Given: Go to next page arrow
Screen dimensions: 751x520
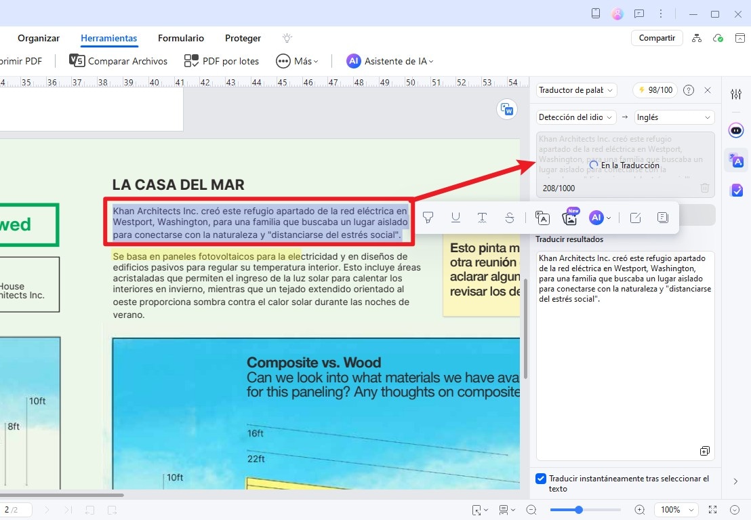Looking at the screenshot, I should pyautogui.click(x=47, y=510).
